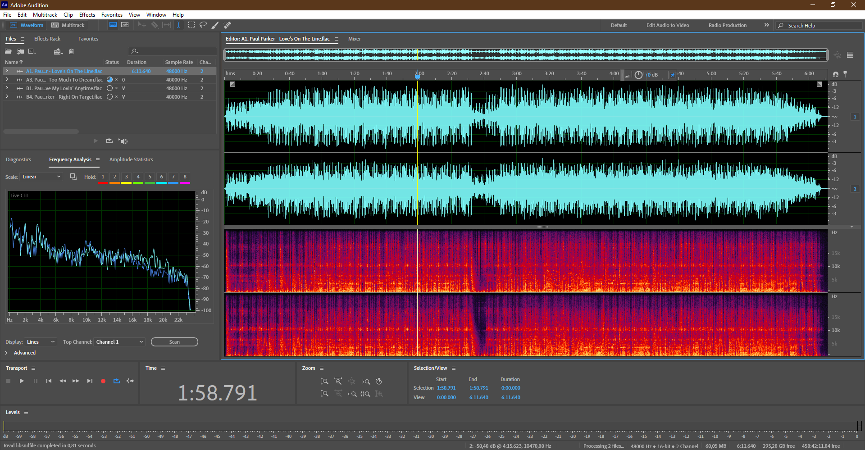Switch to the Amplitude Statistics tab

coord(131,159)
